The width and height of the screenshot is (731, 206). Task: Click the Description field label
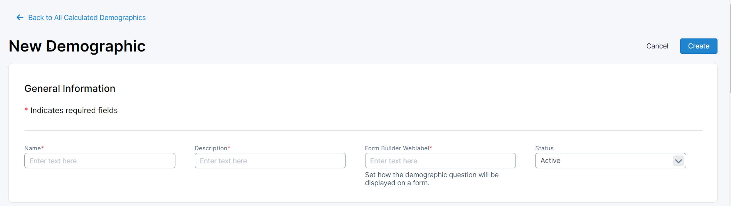[211, 148]
